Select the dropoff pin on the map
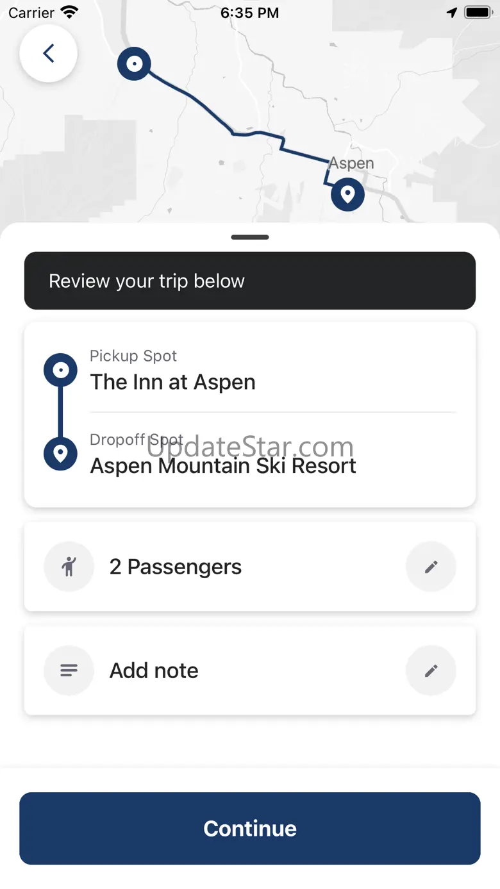 click(x=347, y=194)
